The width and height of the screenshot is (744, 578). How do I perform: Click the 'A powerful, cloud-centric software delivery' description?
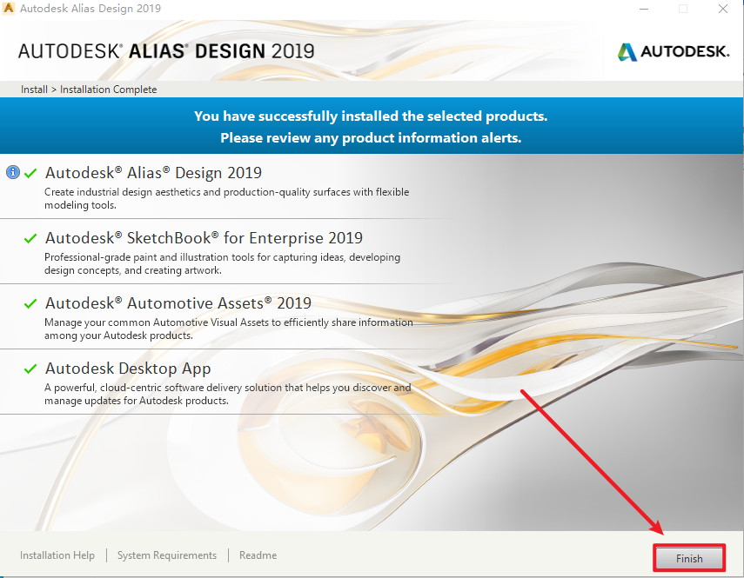(228, 394)
